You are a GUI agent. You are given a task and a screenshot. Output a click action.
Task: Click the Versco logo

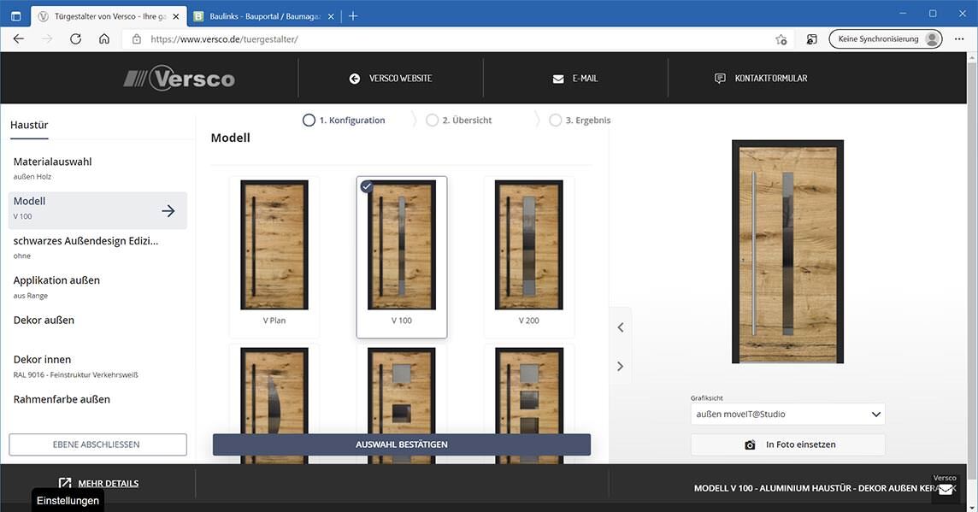click(x=179, y=79)
